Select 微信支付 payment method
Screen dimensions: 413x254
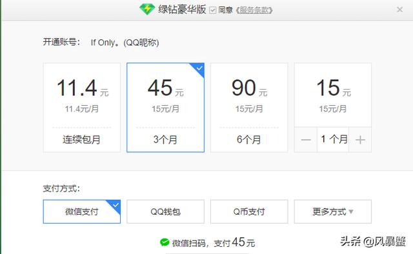click(x=82, y=211)
